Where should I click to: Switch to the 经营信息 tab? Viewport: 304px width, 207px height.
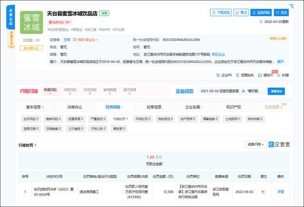154,107
